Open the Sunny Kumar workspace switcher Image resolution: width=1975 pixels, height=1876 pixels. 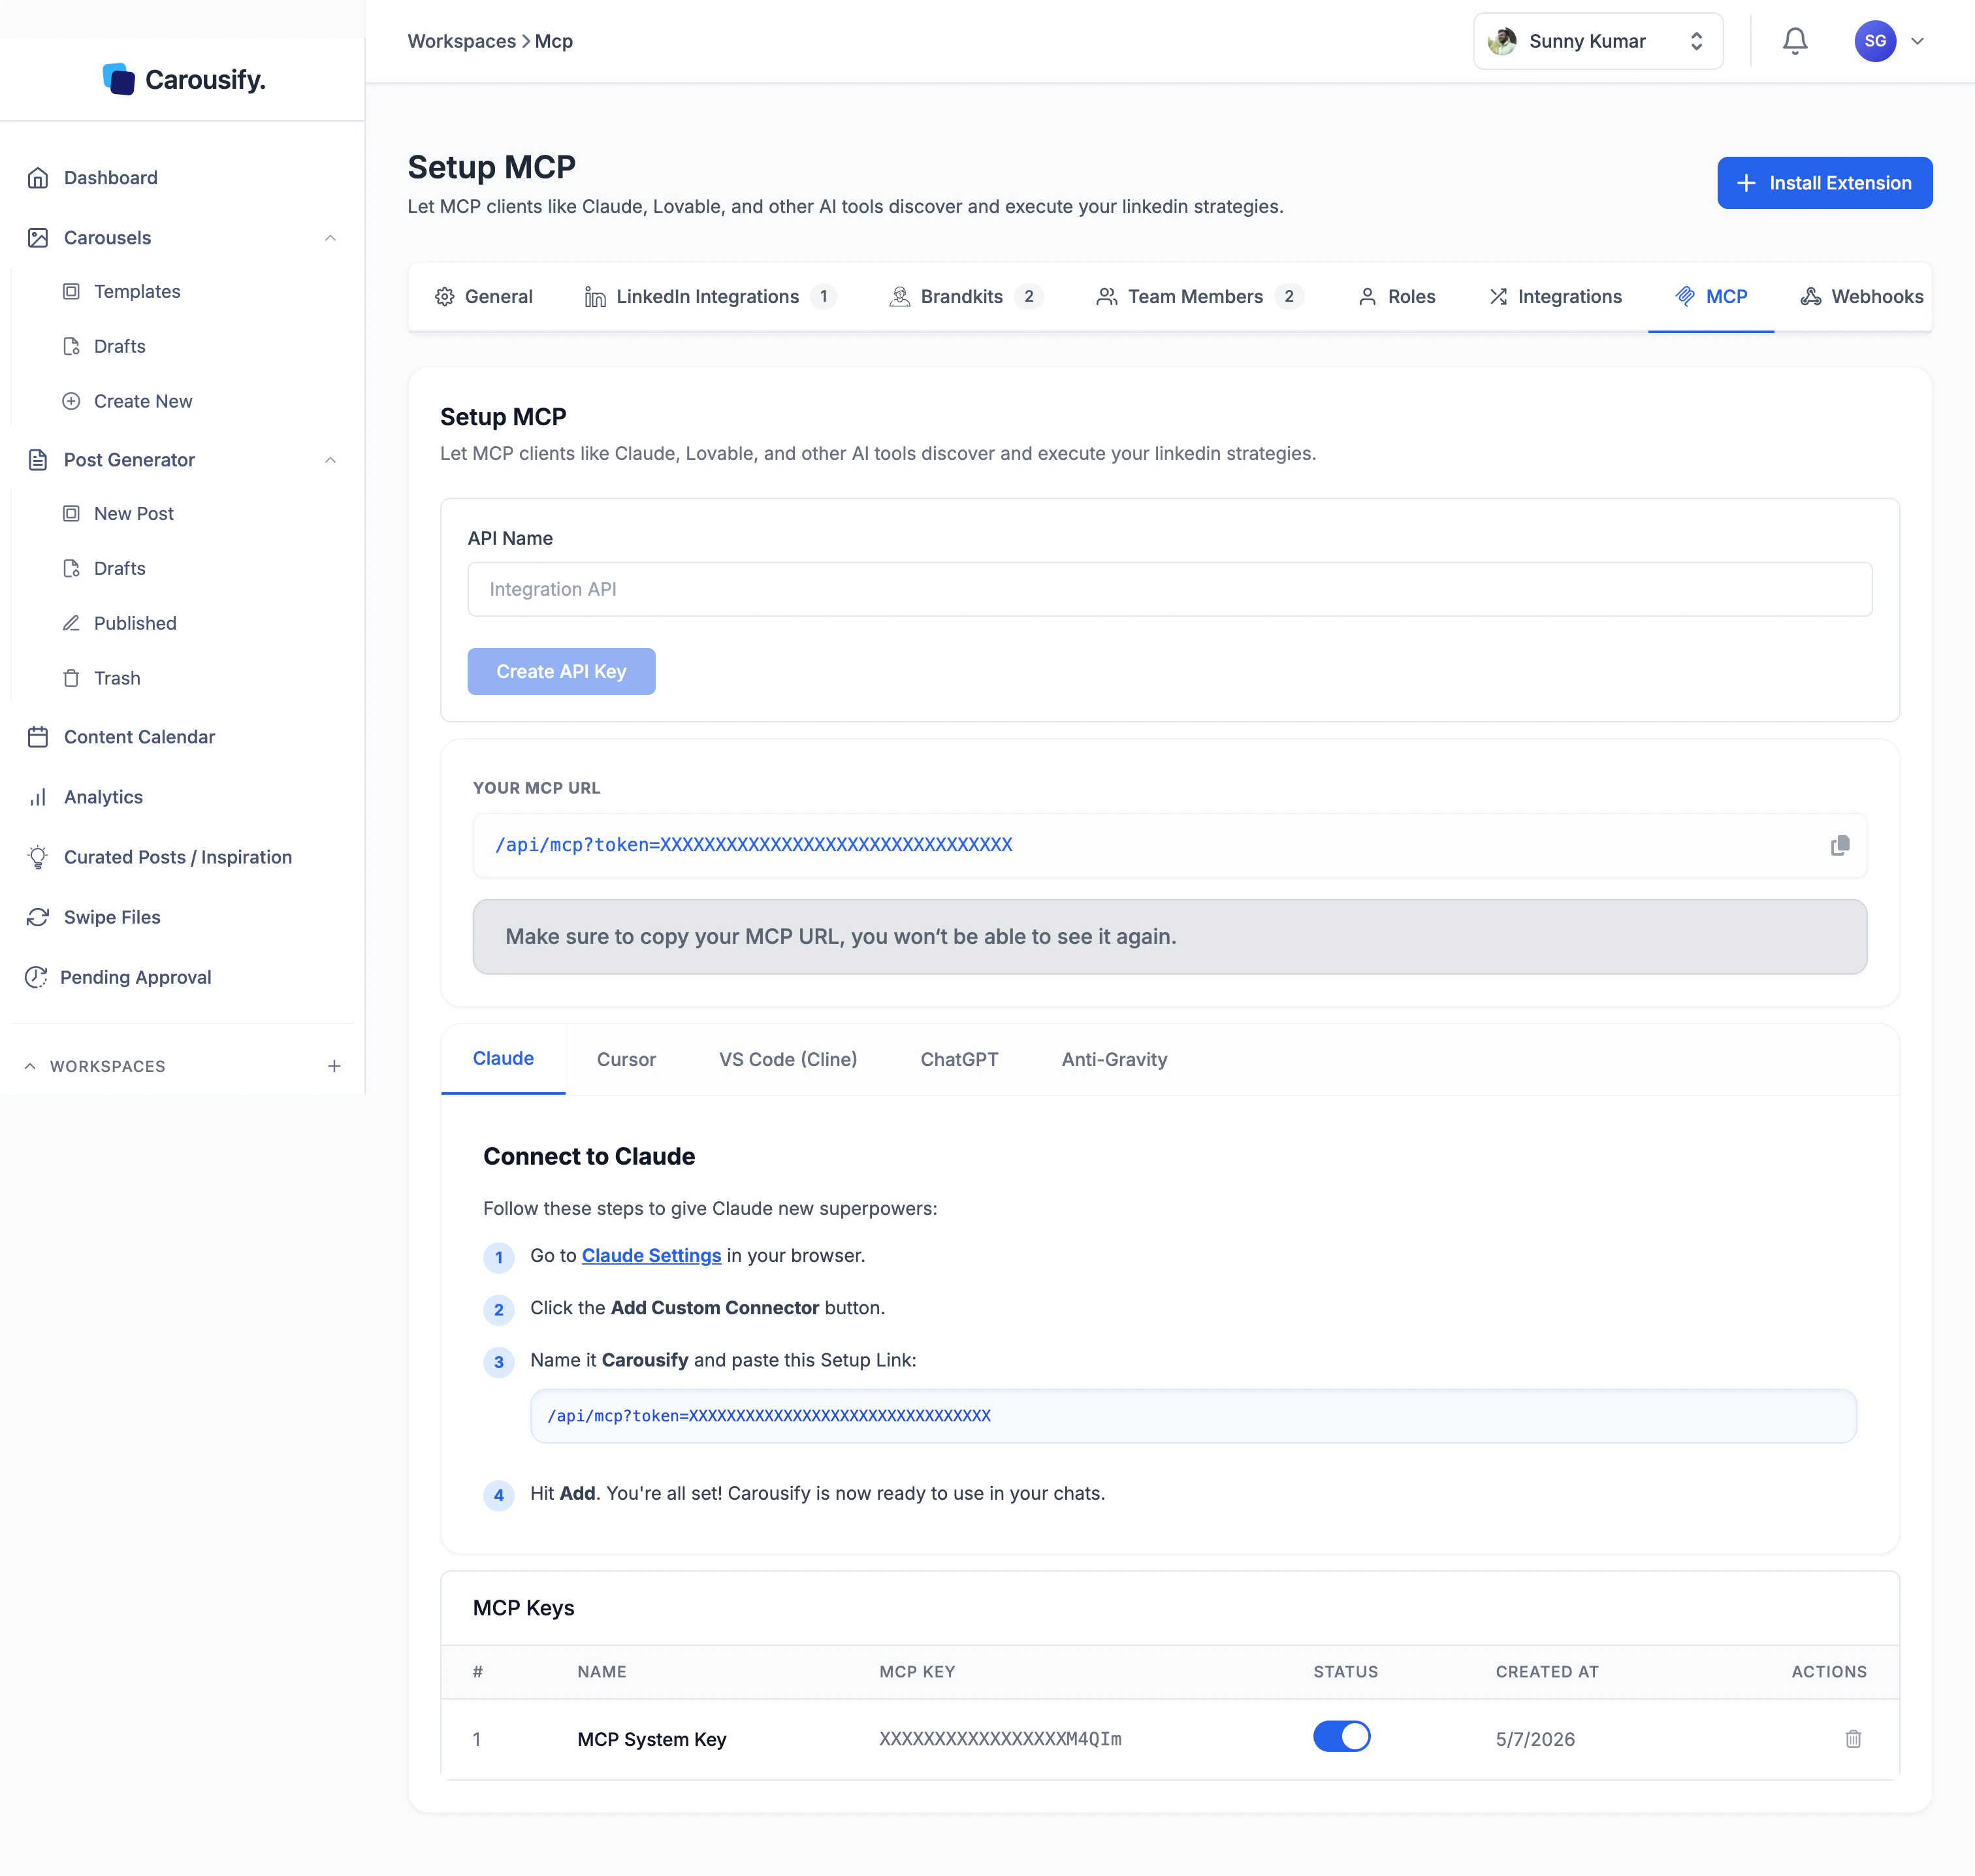tap(1597, 41)
